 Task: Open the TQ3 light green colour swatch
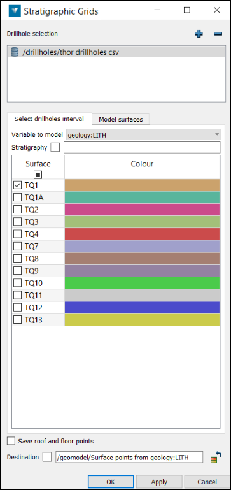142,222
